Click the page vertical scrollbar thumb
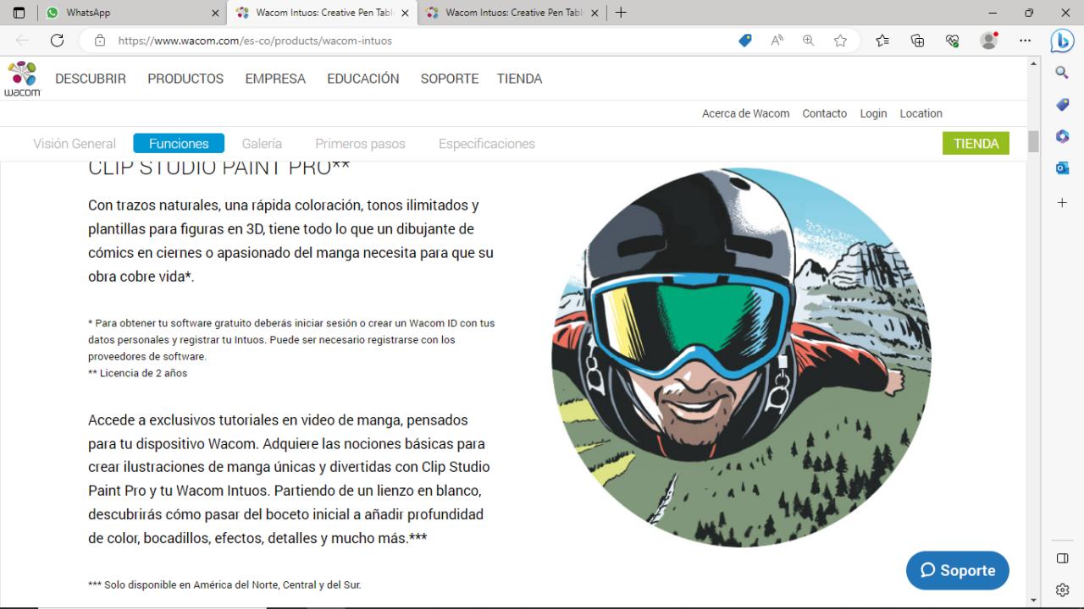Screen dimensions: 1084x609 coord(1033,142)
